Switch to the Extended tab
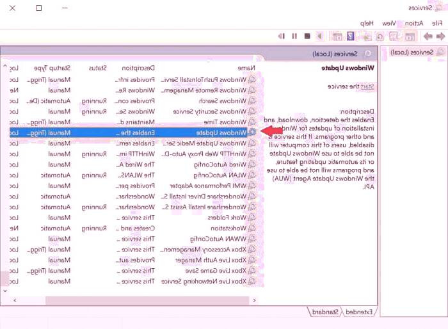 359,312
